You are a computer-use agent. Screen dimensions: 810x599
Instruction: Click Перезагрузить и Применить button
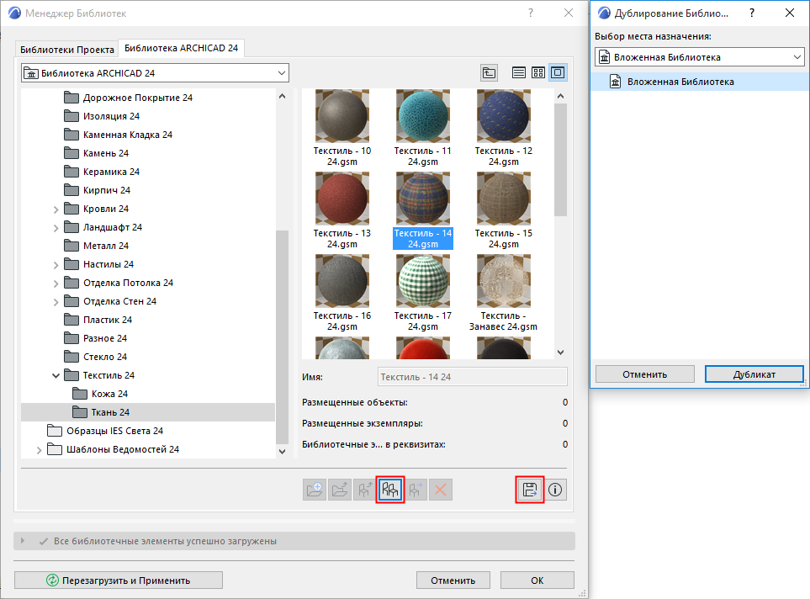pos(119,580)
